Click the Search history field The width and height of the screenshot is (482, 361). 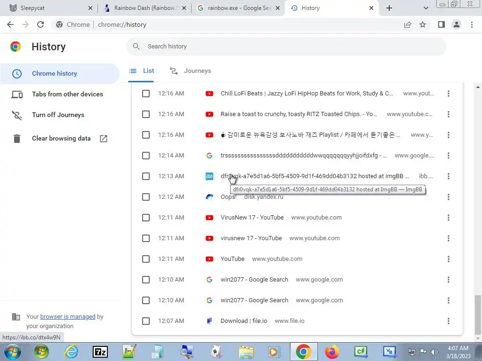coord(286,47)
